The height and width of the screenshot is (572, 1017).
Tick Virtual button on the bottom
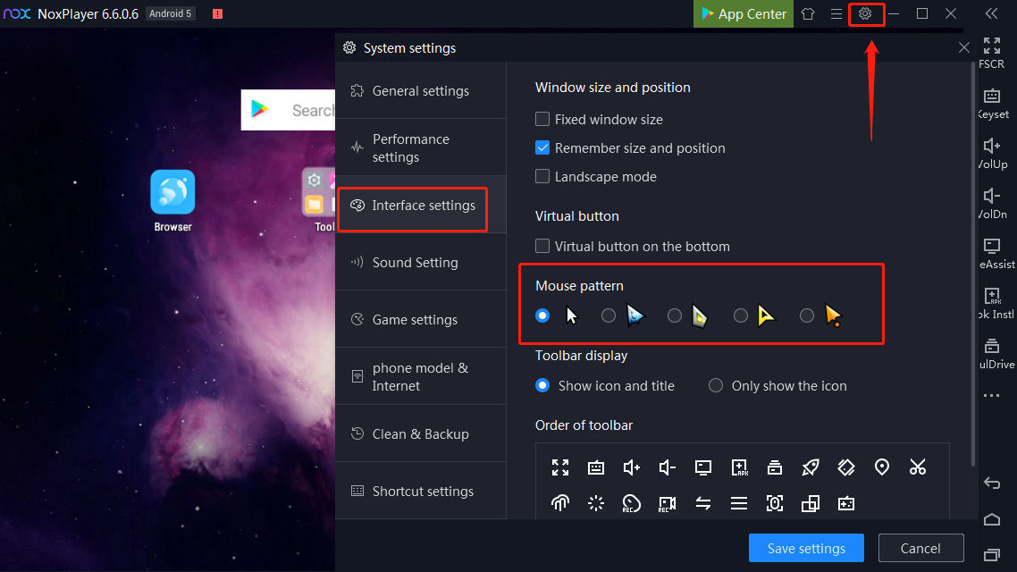click(542, 246)
